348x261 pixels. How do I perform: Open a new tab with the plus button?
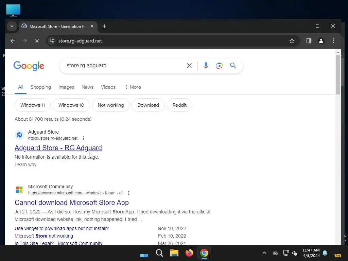pos(104,26)
